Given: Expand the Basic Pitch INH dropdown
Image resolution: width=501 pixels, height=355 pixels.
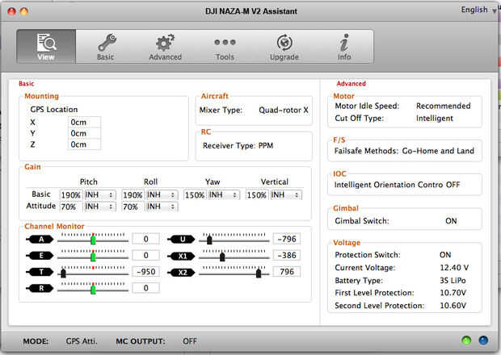Looking at the screenshot, I should pyautogui.click(x=100, y=195).
